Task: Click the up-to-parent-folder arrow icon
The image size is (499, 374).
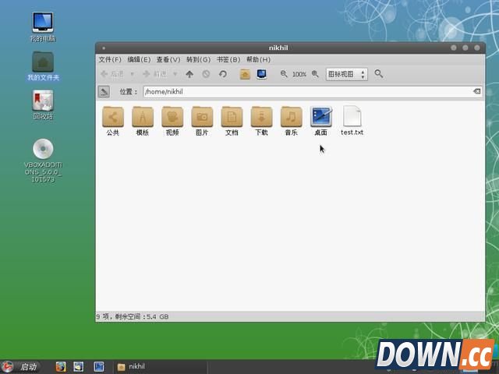Action: [189, 74]
